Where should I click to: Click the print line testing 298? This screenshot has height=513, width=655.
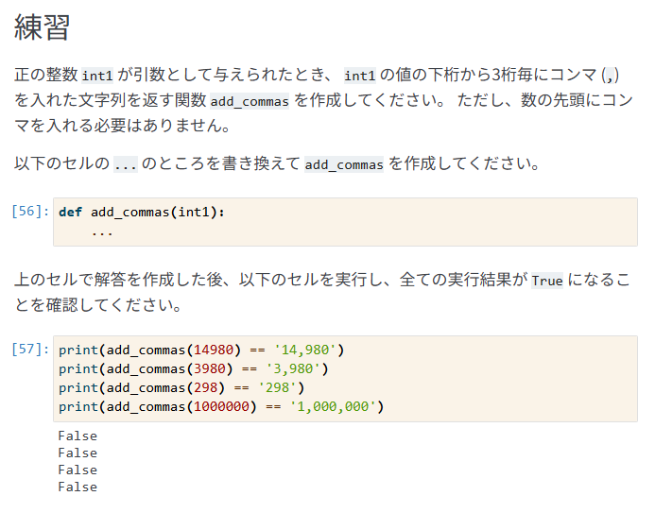pyautogui.click(x=181, y=387)
